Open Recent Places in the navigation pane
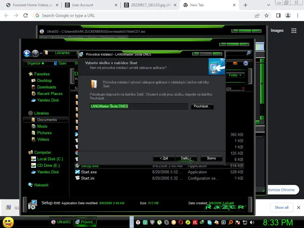Viewport: 304px width, 228px height. pyautogui.click(x=50, y=94)
